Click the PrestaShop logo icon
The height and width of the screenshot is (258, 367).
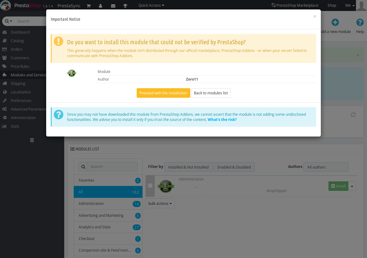point(6,5)
